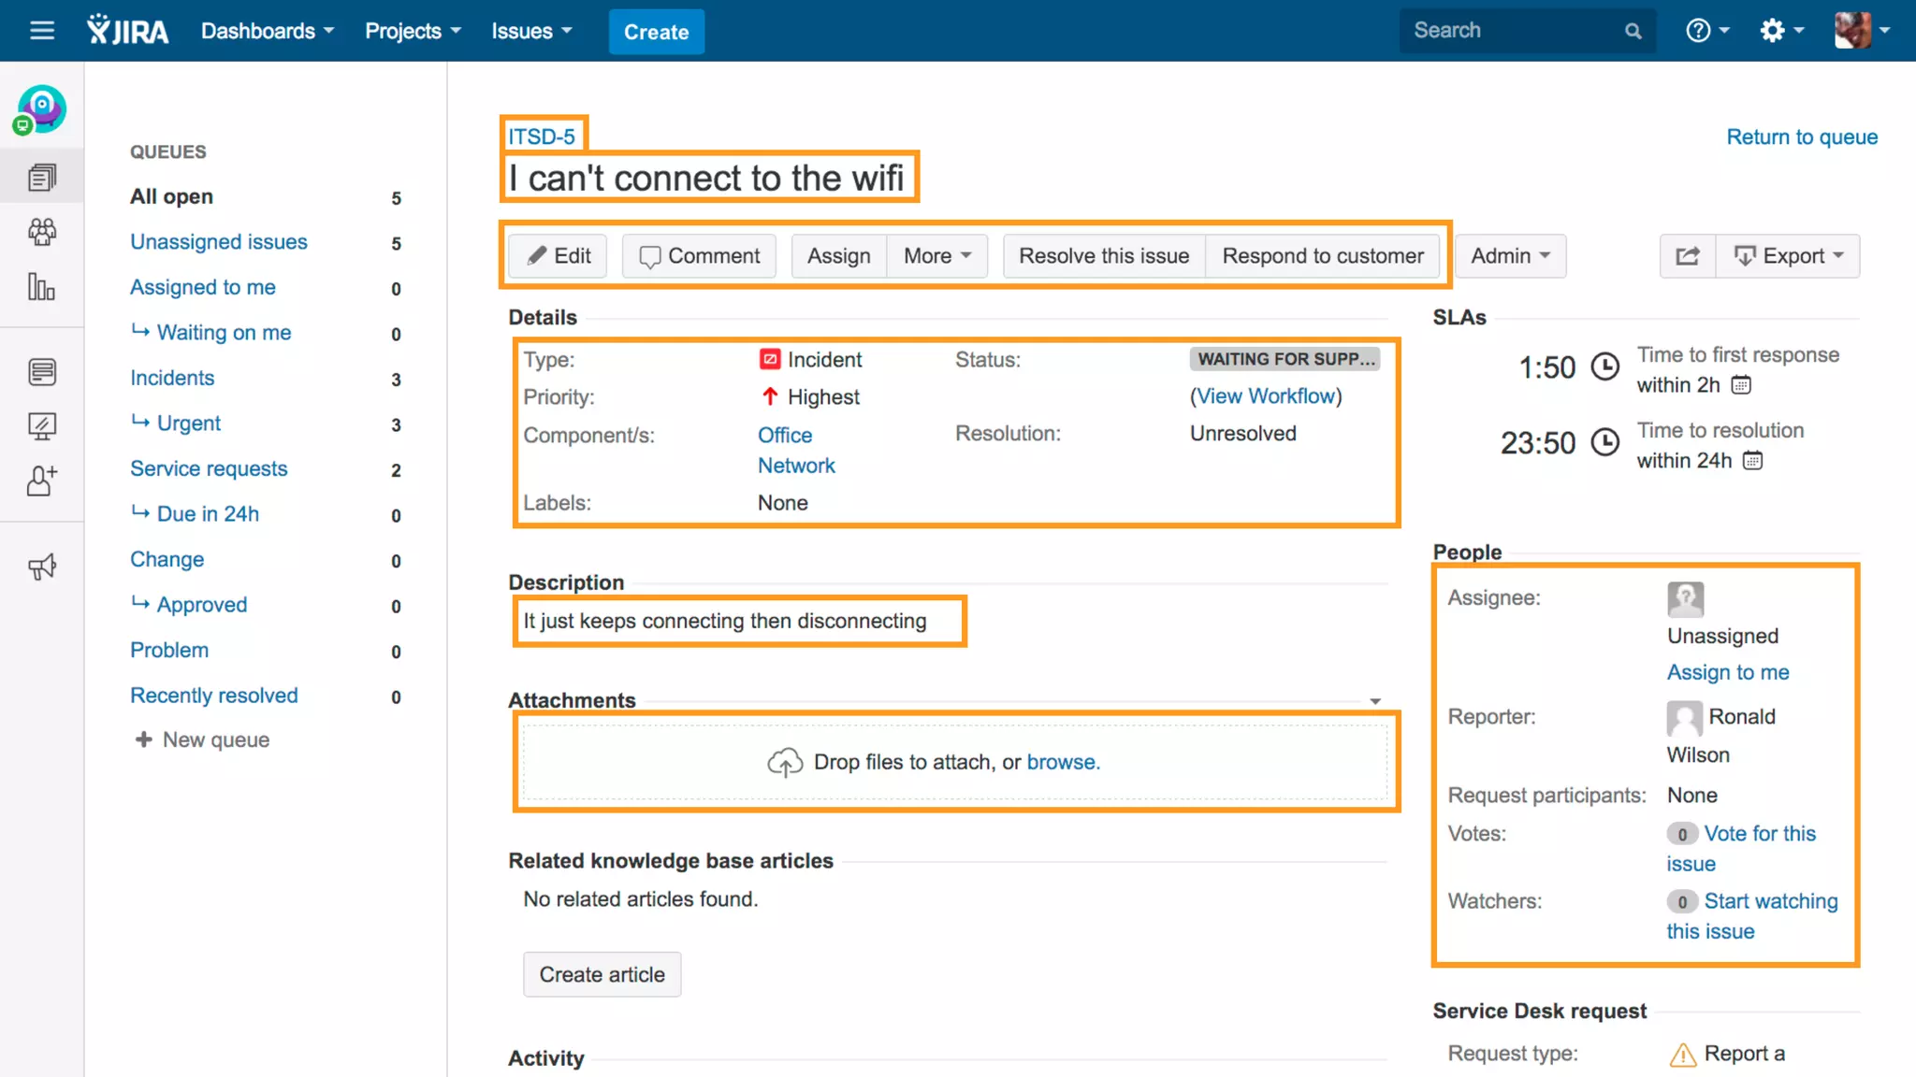Click the Queues icon in the sidebar
The height and width of the screenshot is (1077, 1916).
42,177
